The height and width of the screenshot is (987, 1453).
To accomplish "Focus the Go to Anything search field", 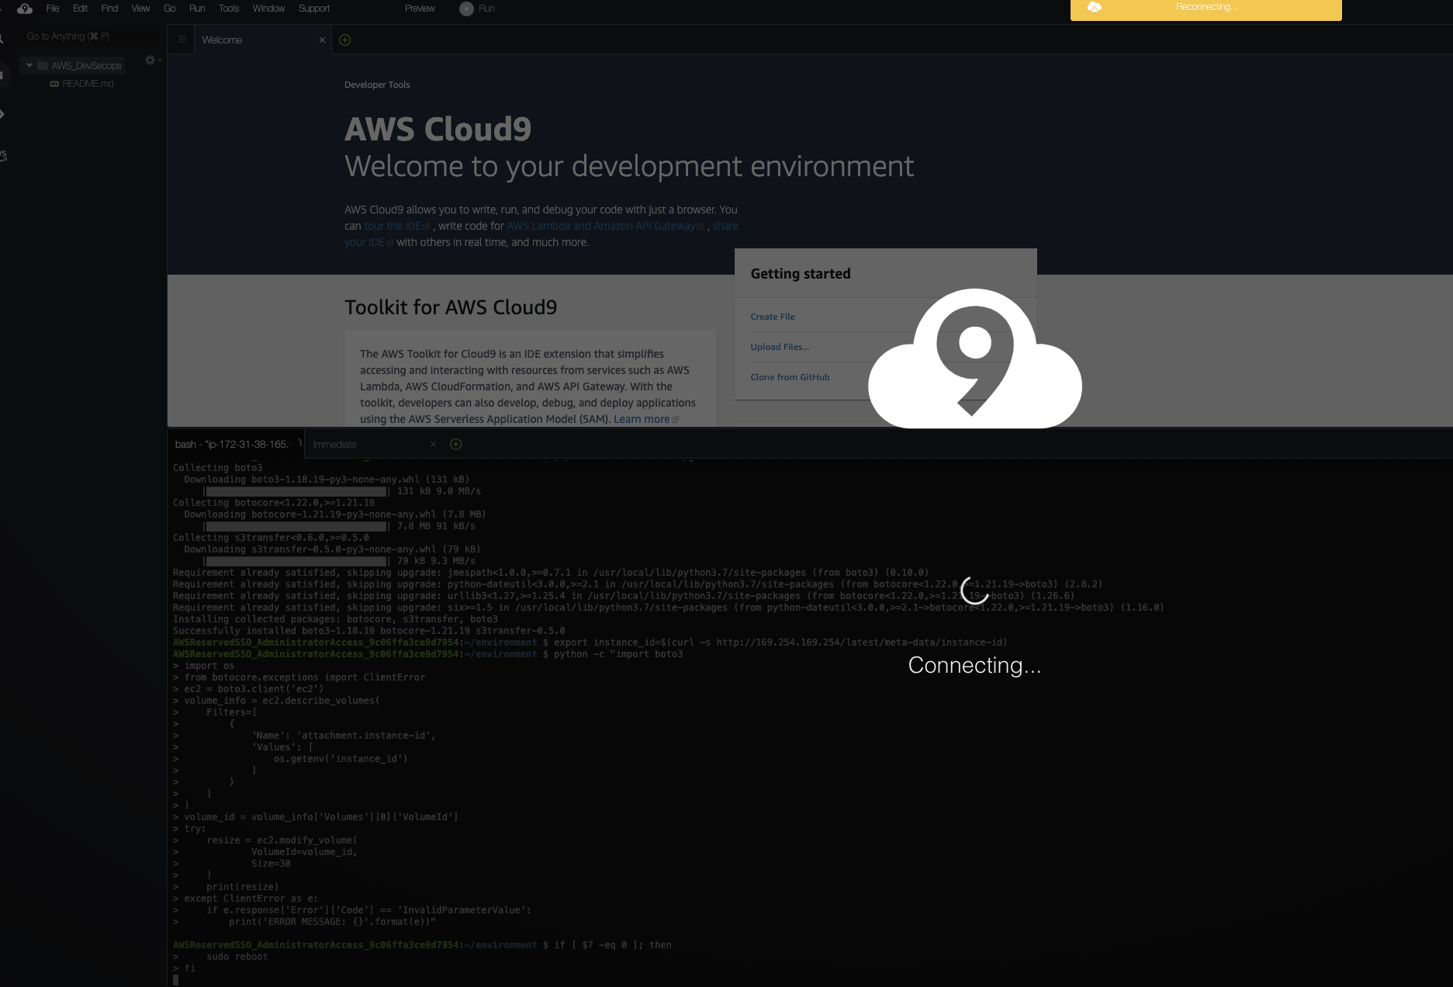I will 89,36.
